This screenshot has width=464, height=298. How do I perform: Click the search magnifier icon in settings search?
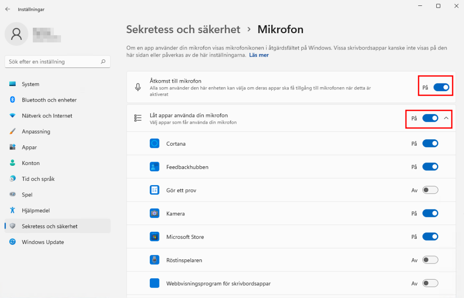[x=103, y=61]
